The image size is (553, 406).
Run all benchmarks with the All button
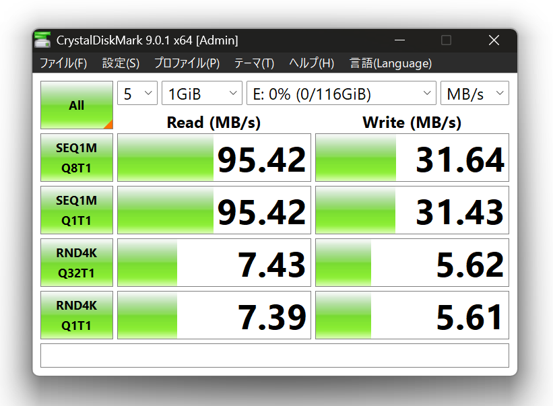click(x=77, y=105)
